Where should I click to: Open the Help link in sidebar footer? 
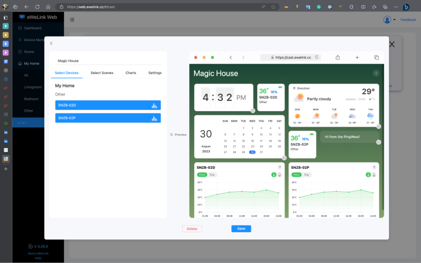(38, 258)
